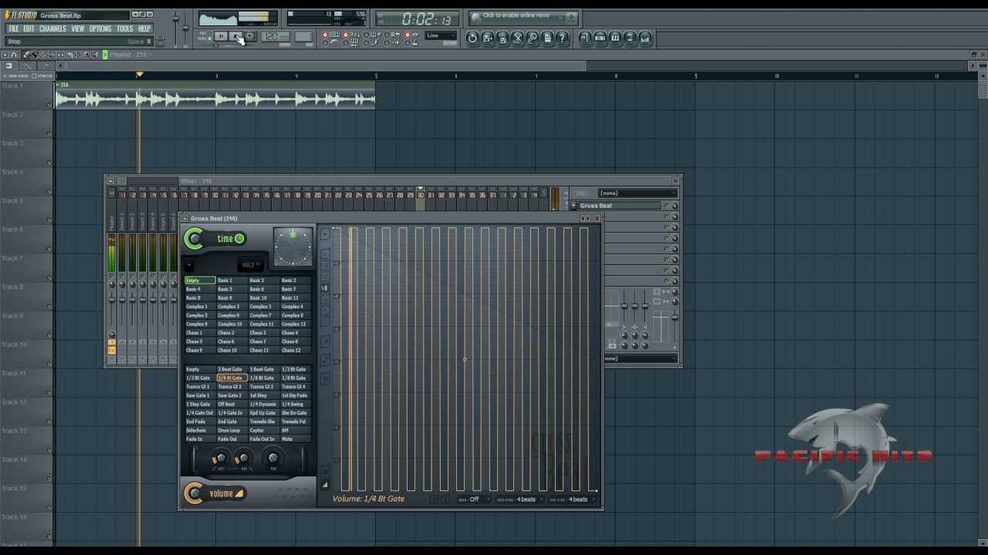Select the 2 Beat Gate volume preset

(x=232, y=369)
